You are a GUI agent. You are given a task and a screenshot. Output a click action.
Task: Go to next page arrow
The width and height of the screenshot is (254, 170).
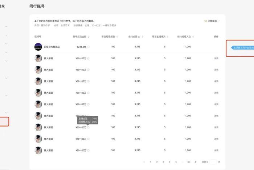coord(195,162)
